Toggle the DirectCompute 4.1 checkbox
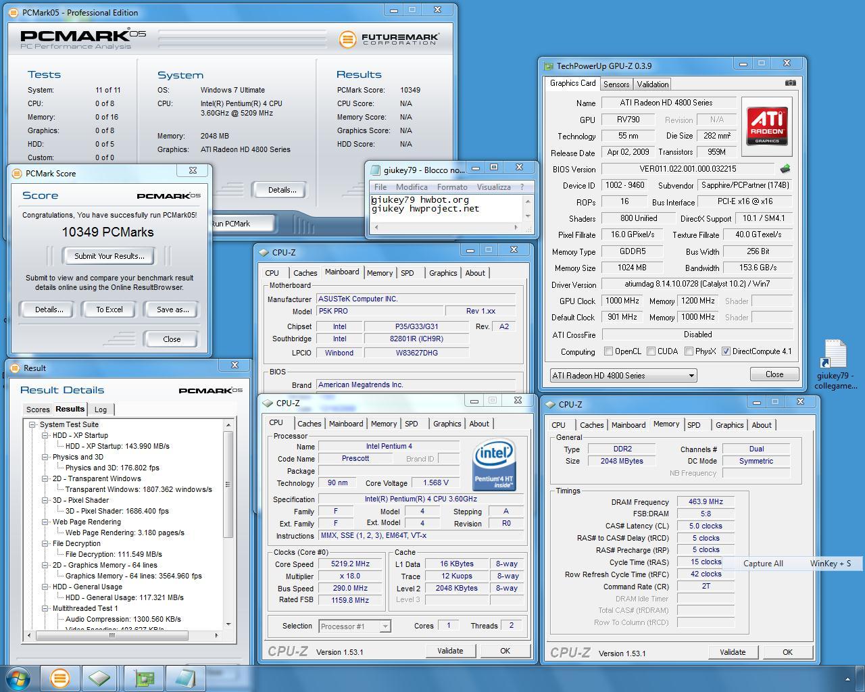 pos(726,351)
